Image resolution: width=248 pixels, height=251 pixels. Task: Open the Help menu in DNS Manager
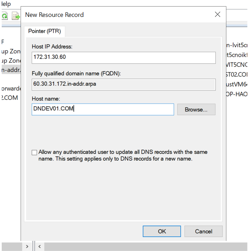(6, 4)
